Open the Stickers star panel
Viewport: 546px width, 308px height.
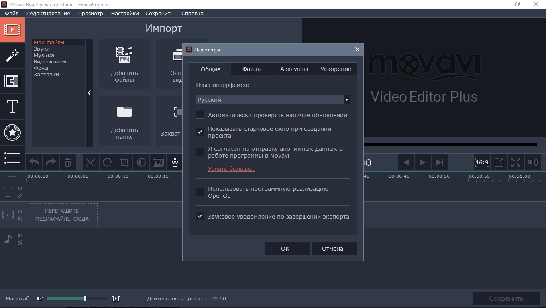pos(12,132)
